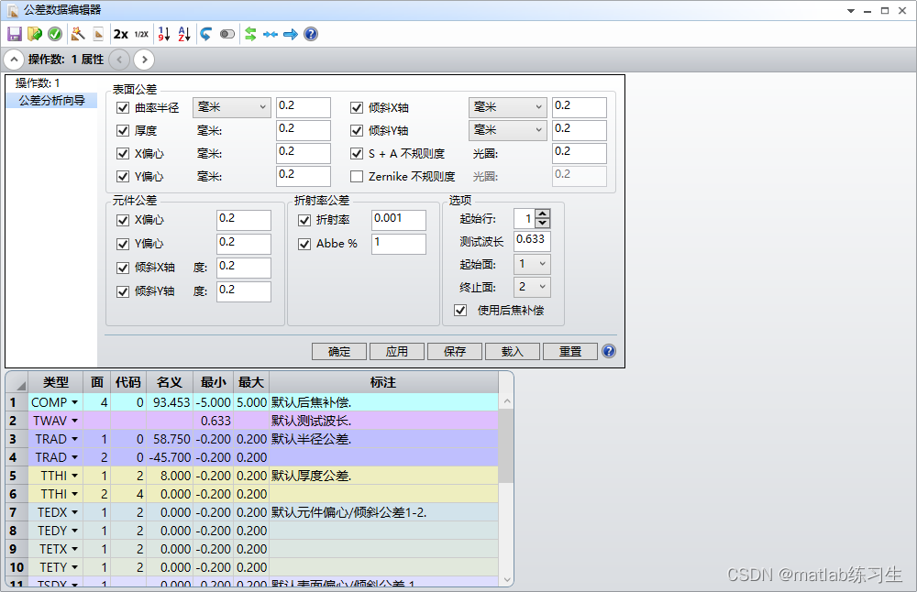Viewport: 917px width, 592px height.
Task: Open 曲率半径 units dropdown
Action: tap(232, 107)
